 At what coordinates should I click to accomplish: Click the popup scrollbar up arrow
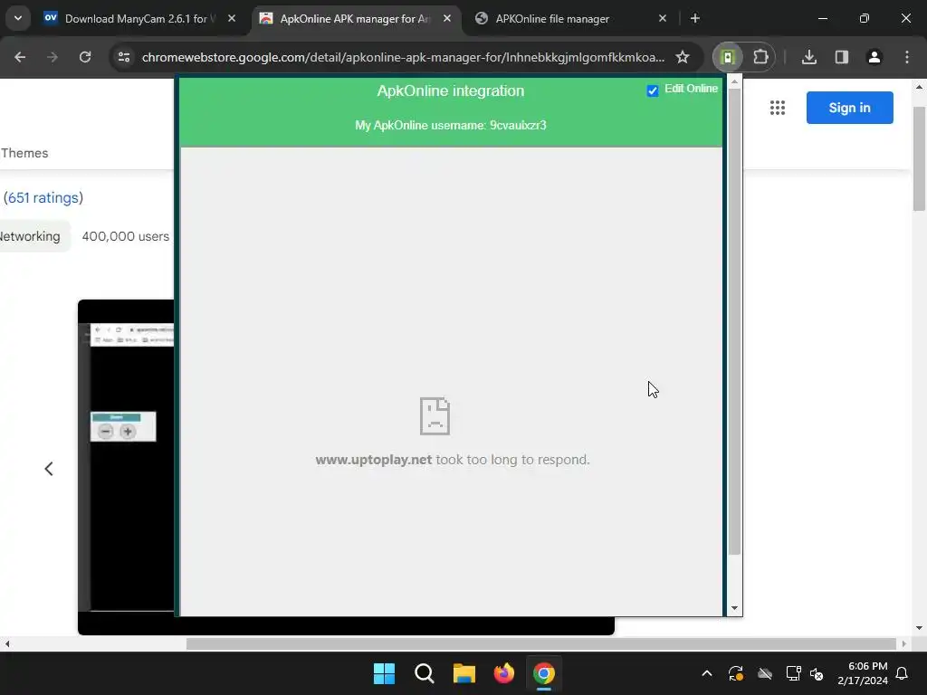[734, 82]
